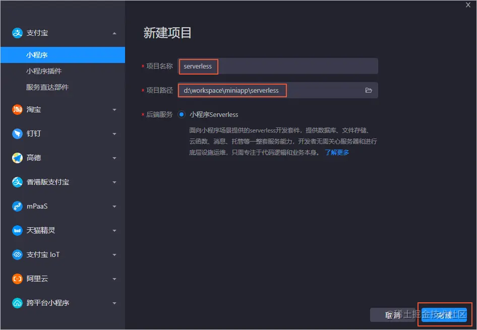Click the 钉钉 DingTalk platform icon
Viewport: 477px width, 330px height.
17,134
